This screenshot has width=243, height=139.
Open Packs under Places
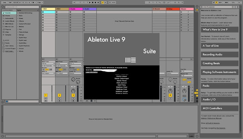pyautogui.click(x=9, y=43)
